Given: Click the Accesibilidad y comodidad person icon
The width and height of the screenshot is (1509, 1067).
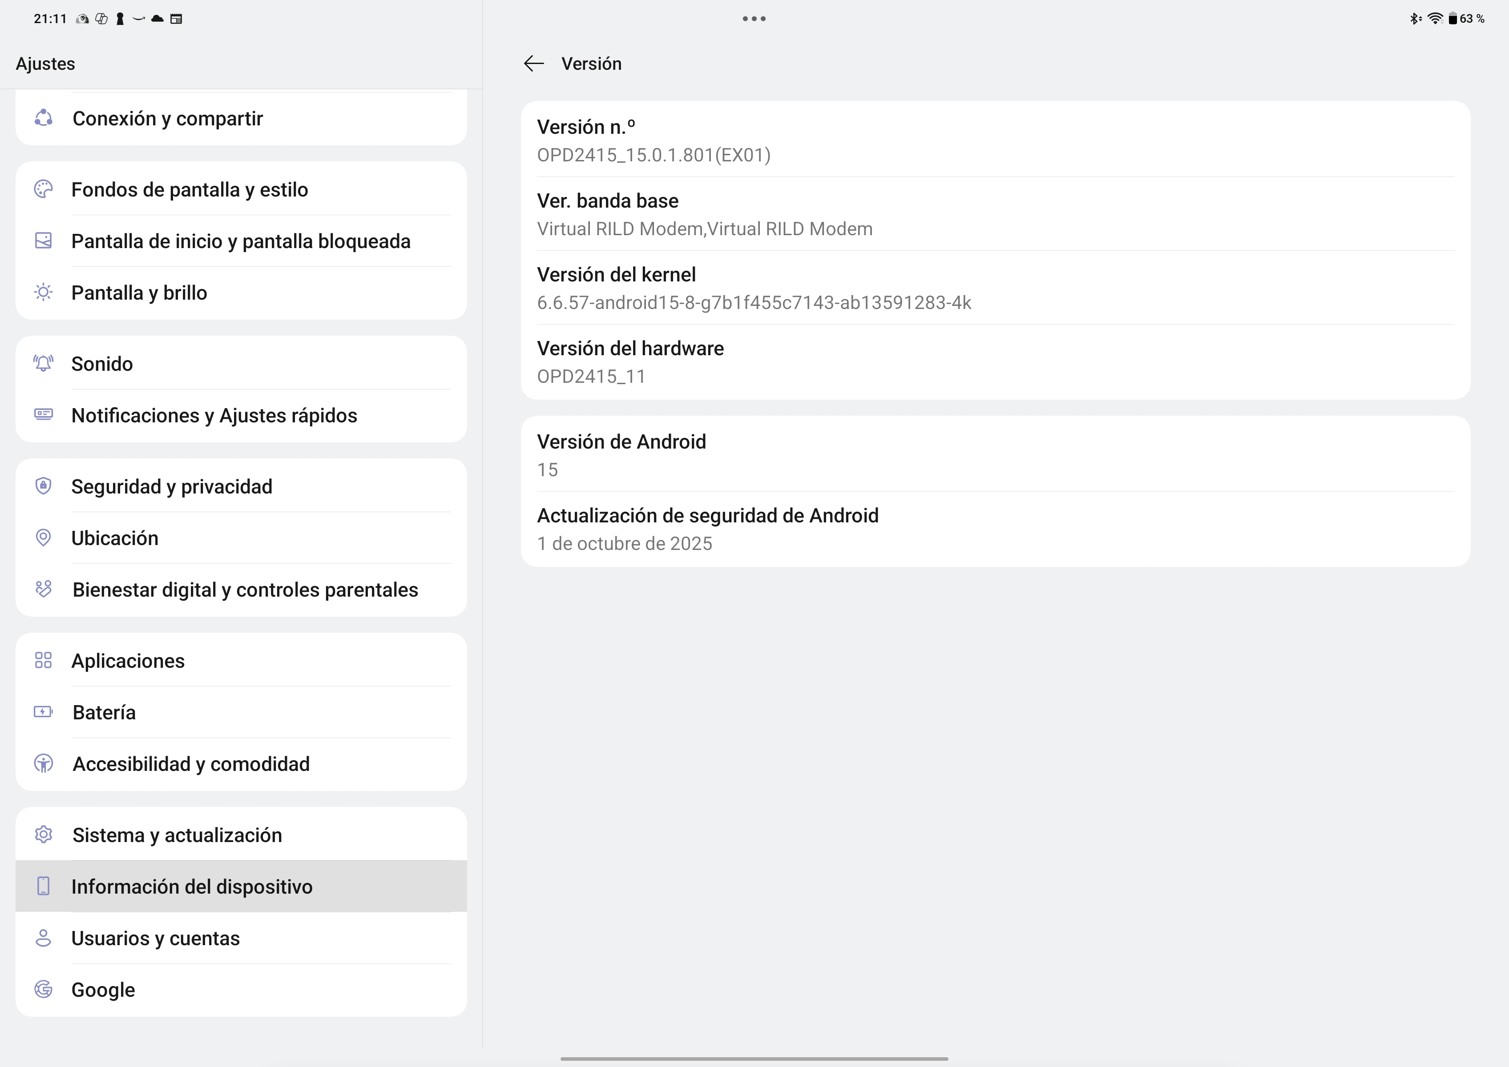Looking at the screenshot, I should coord(44,763).
